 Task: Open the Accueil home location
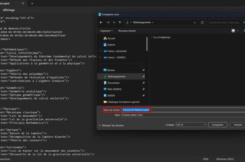click(x=111, y=38)
